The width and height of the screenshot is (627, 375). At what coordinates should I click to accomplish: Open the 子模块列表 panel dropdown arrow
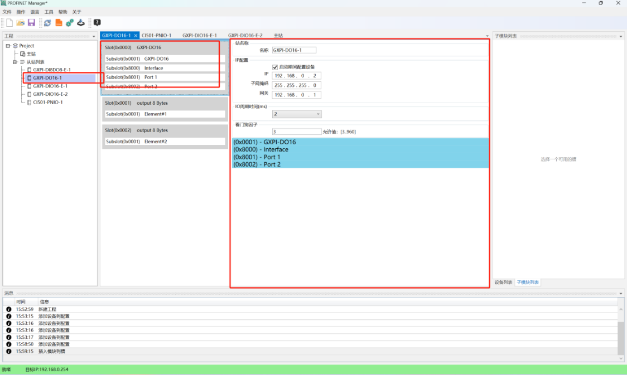(x=621, y=36)
